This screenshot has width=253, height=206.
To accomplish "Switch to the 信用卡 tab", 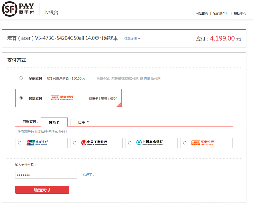I will pos(83,122).
